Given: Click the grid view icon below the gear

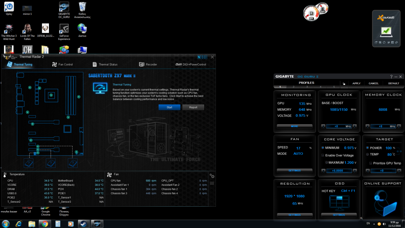Looking at the screenshot, I should pos(212,183).
